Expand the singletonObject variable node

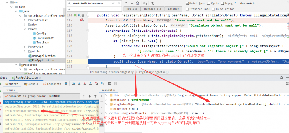coord(106,104)
